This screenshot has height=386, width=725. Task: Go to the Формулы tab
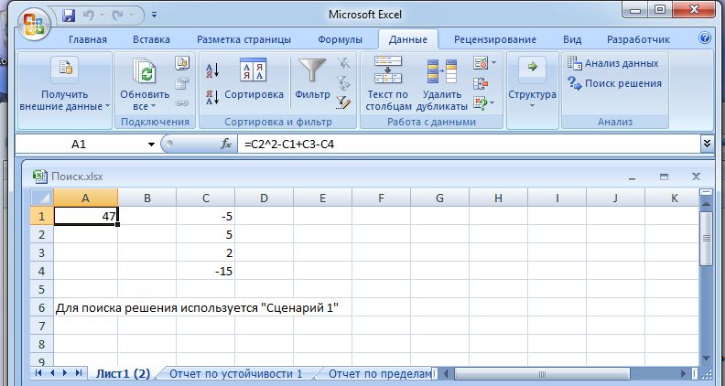[x=340, y=39]
